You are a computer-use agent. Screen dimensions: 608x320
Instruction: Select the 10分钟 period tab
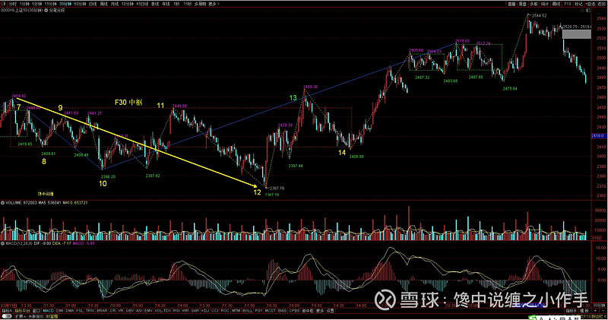128,4
